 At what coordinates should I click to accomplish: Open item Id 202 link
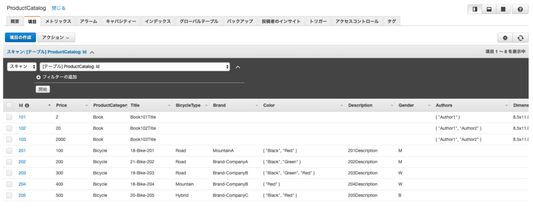(x=22, y=162)
